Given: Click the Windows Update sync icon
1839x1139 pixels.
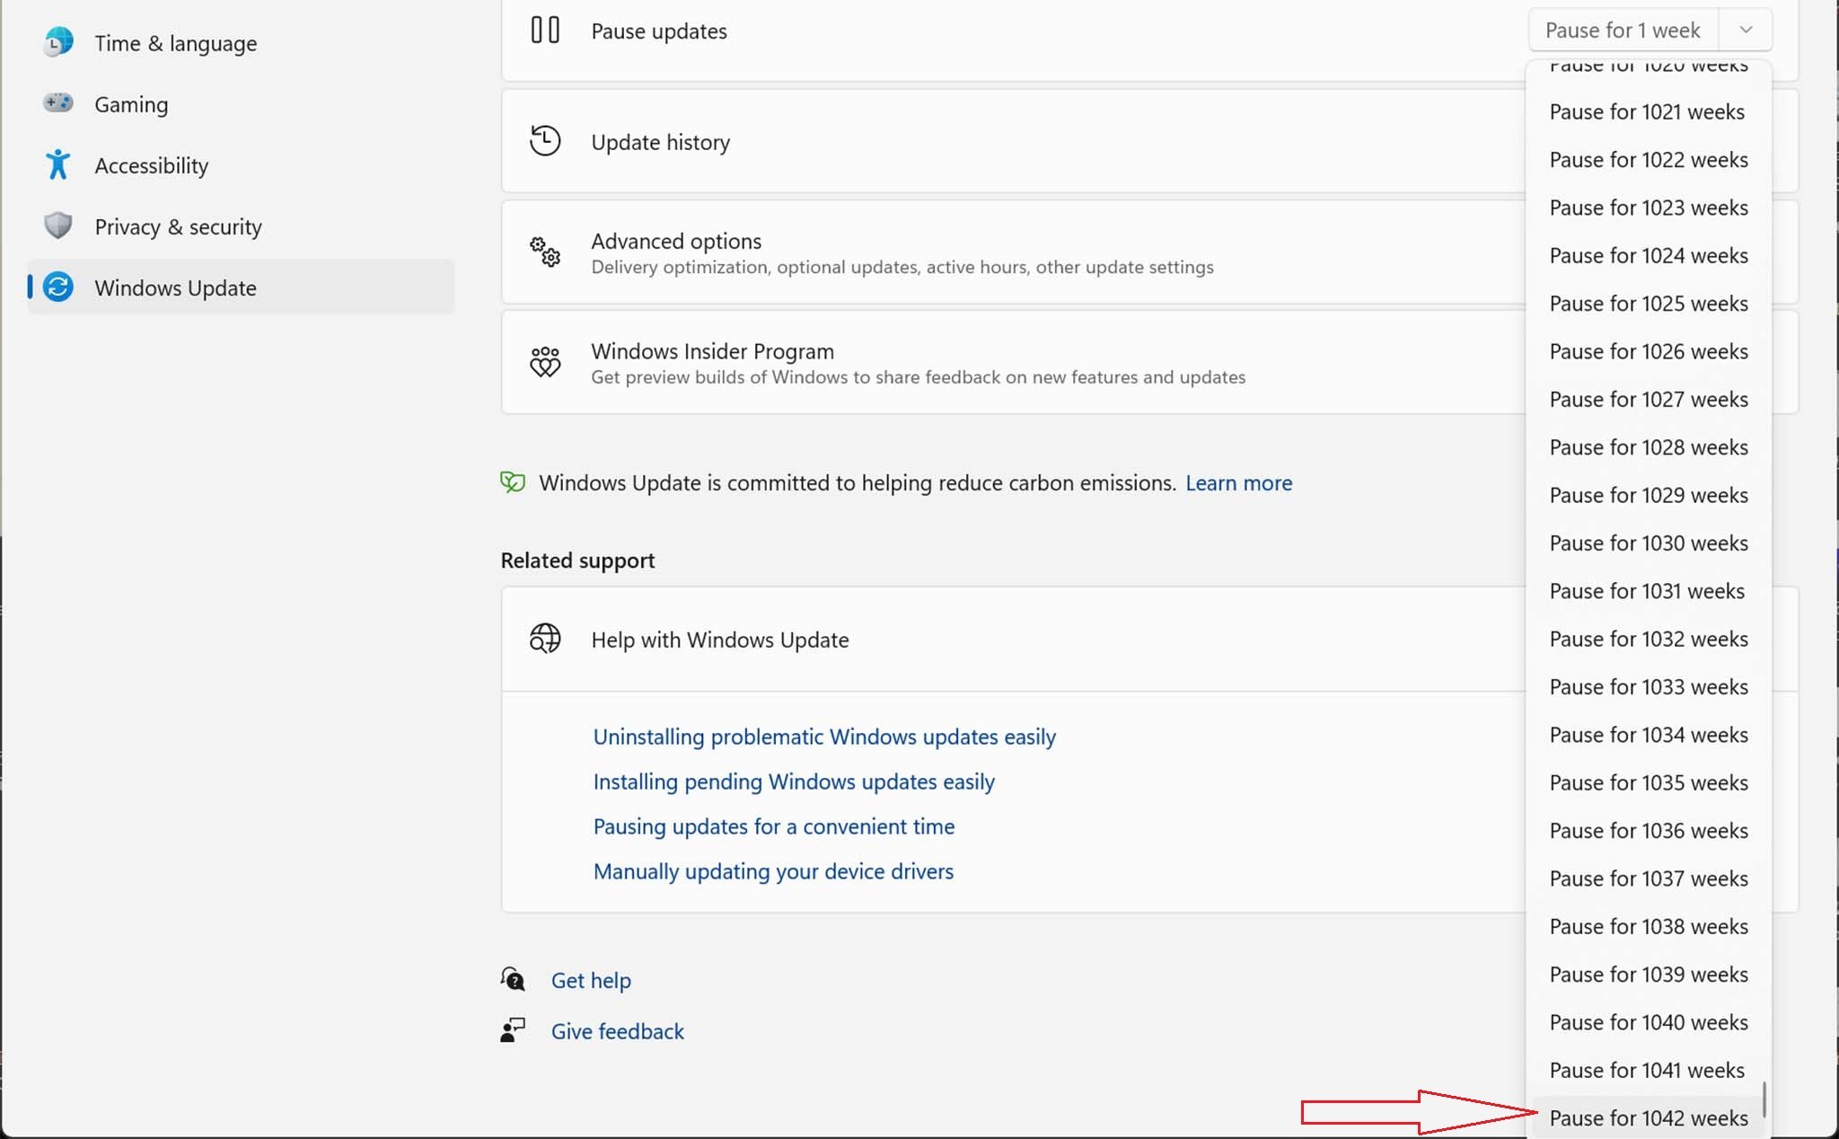Looking at the screenshot, I should [x=58, y=287].
